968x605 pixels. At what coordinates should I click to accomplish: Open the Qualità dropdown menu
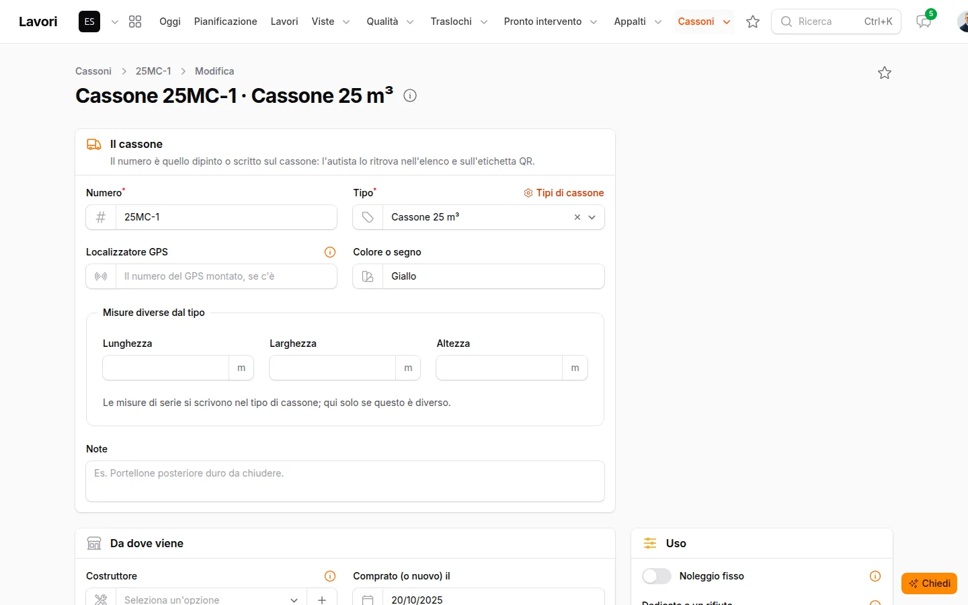coord(390,22)
